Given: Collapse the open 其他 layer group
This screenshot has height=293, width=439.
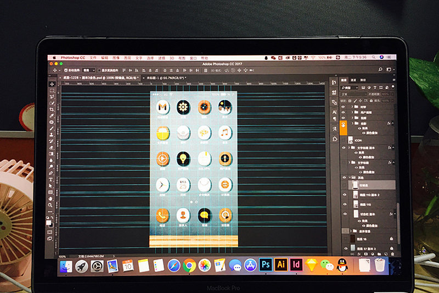Looking at the screenshot, I should 350,177.
